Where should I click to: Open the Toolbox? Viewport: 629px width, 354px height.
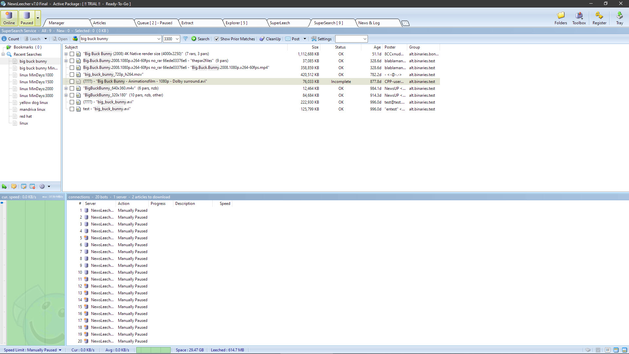pos(579,18)
